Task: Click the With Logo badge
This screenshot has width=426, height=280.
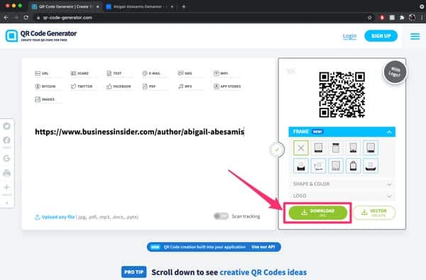Action: [x=395, y=72]
